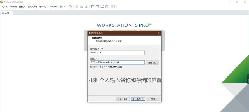Click the 浏览(R)... button
This screenshot has height=112, width=249.
[x=152, y=63]
